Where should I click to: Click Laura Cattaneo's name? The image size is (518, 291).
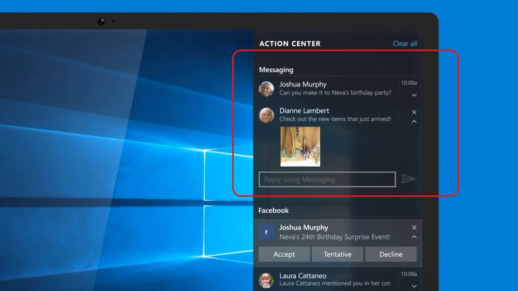(303, 276)
